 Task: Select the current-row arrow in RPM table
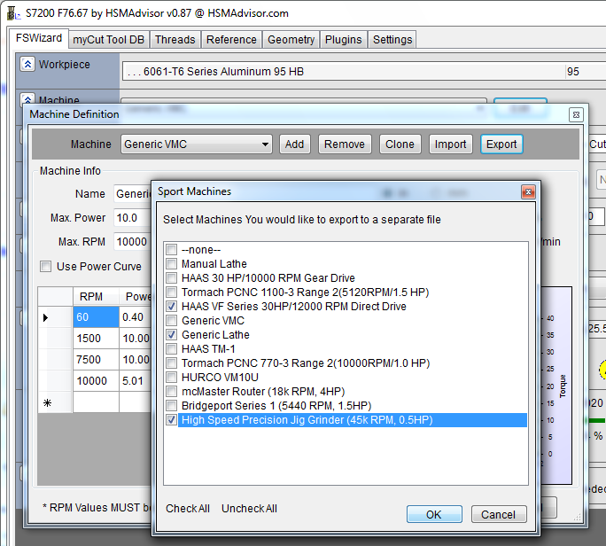pyautogui.click(x=45, y=317)
